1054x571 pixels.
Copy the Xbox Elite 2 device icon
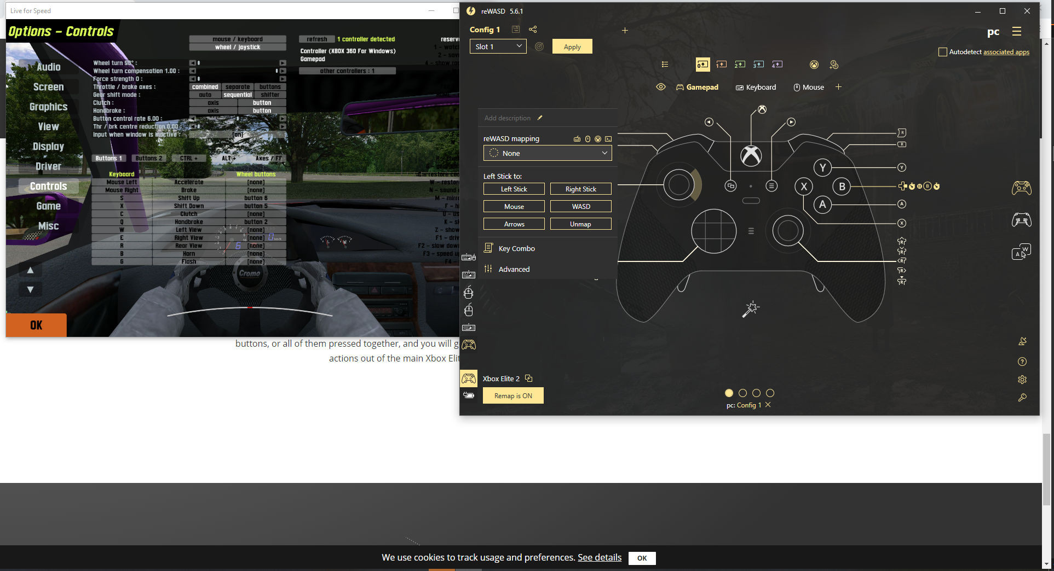[529, 378]
